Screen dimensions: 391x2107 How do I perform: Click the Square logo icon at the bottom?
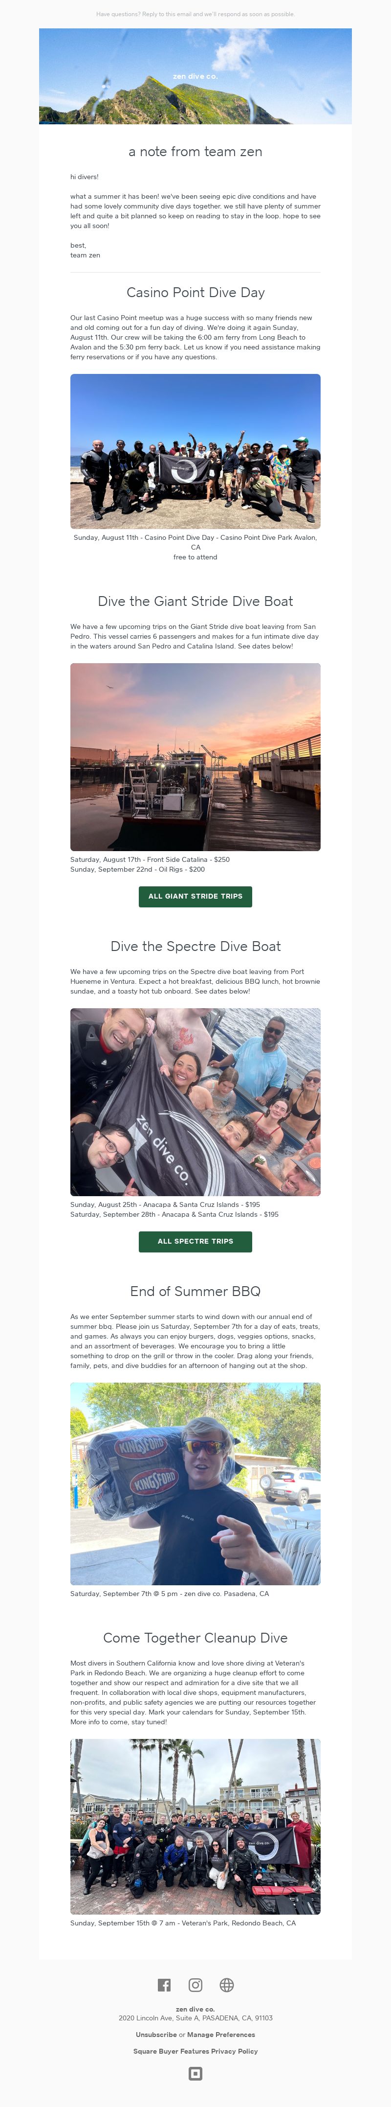[195, 2073]
